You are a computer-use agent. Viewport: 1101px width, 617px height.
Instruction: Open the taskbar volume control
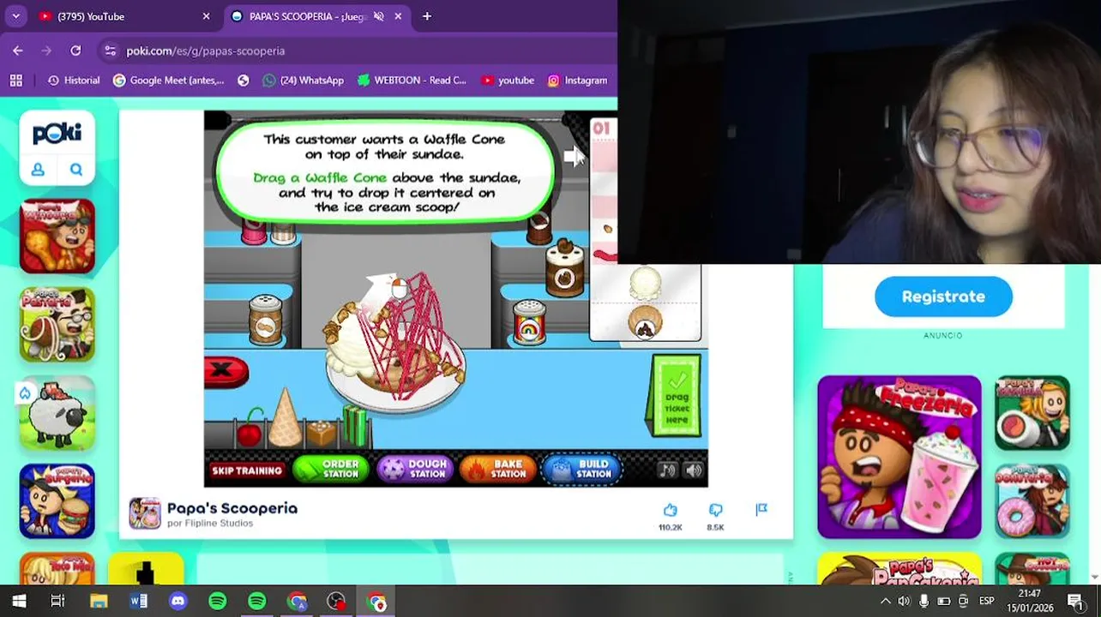click(x=903, y=602)
